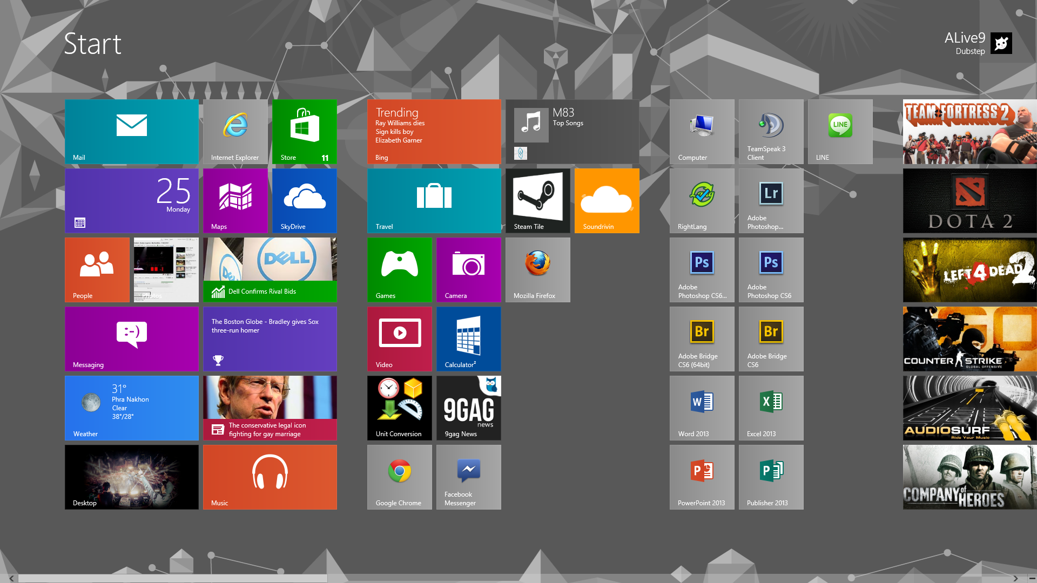
Task: Launch Adobe Photoshop Lightroom tile
Action: pos(771,200)
